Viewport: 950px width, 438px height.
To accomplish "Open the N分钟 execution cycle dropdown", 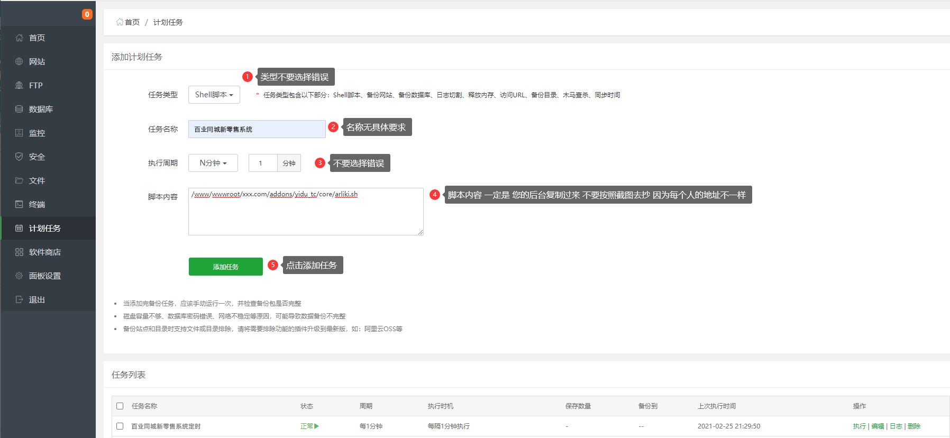I will pyautogui.click(x=213, y=163).
